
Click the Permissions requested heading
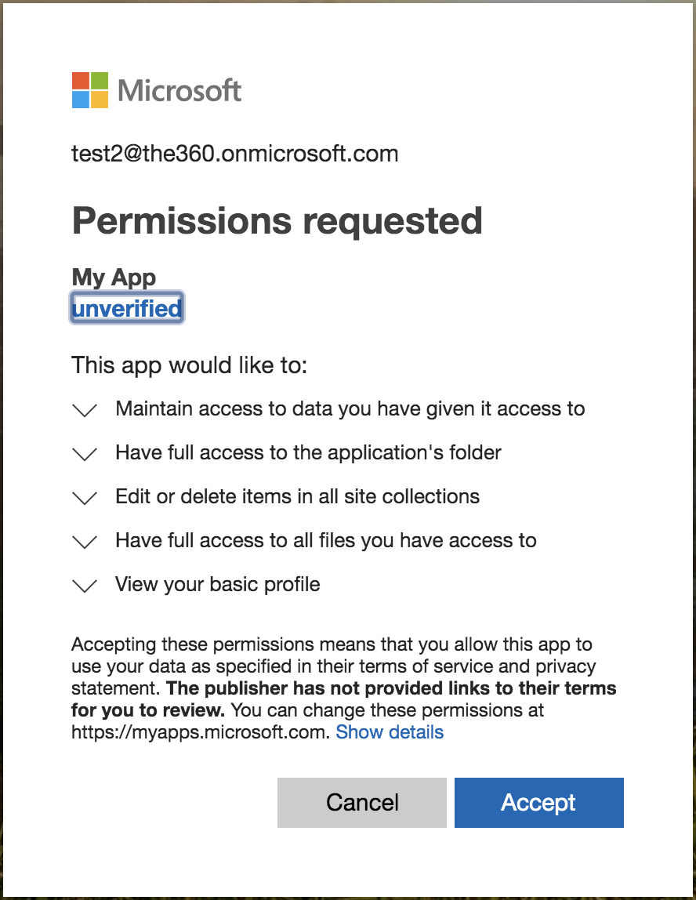click(x=277, y=221)
